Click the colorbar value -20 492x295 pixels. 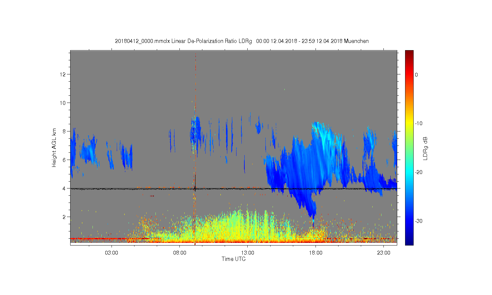point(419,172)
